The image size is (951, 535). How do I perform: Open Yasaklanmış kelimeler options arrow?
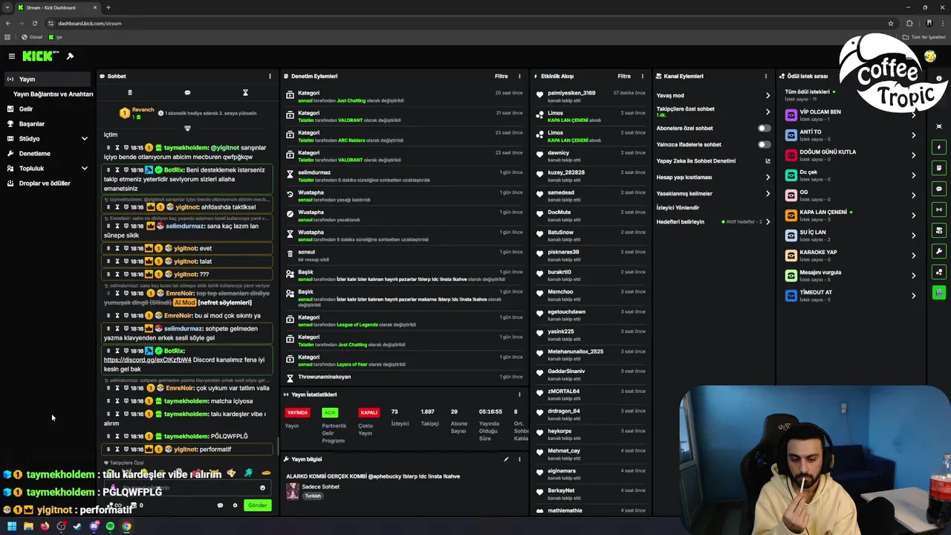(x=767, y=193)
